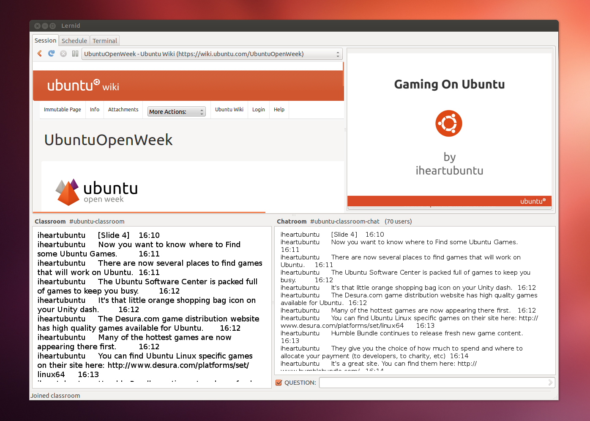590x421 pixels.
Task: Click the [Slide 4] message in Classroom
Action: pyautogui.click(x=98, y=235)
